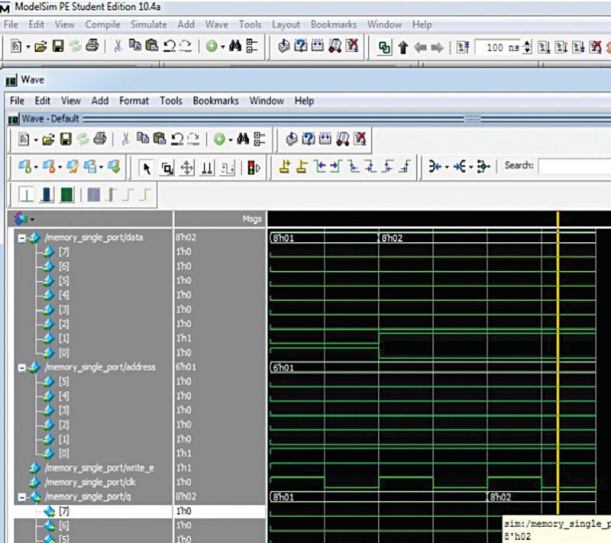Click the Insert Cursor icon in the cursor toolbar
The height and width of the screenshot is (543, 611).
[x=285, y=167]
